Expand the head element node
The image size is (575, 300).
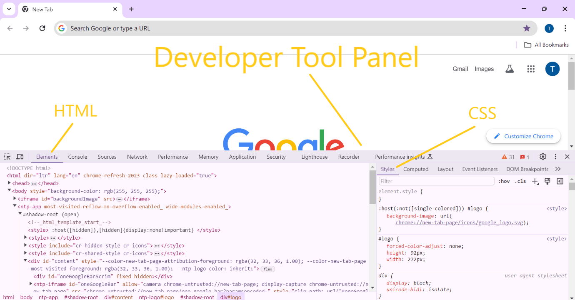point(9,183)
